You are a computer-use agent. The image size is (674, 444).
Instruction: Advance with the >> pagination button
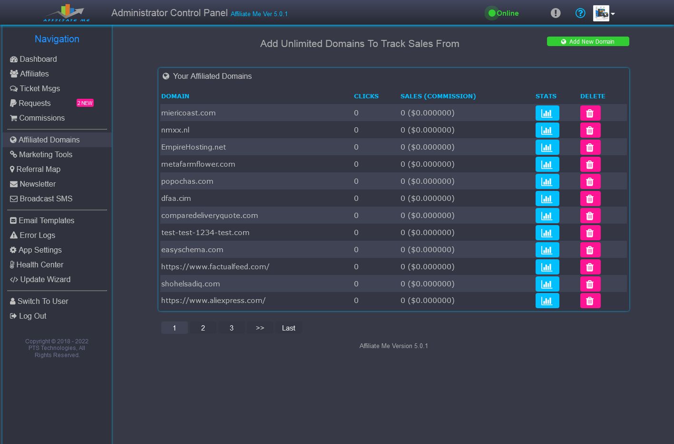pyautogui.click(x=260, y=328)
